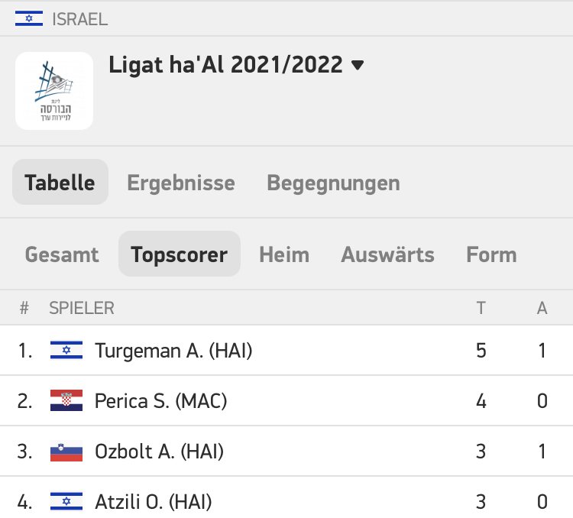
Task: Click the Israel flag icon in header
Action: [x=28, y=19]
